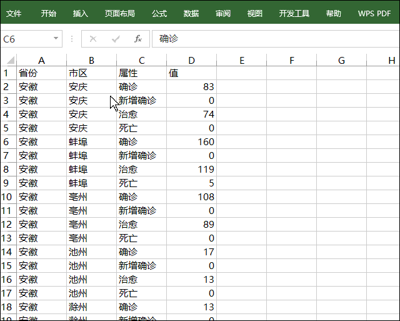Screen dimensions: 400x321
Task: Select the cell with value 108
Action: point(192,197)
